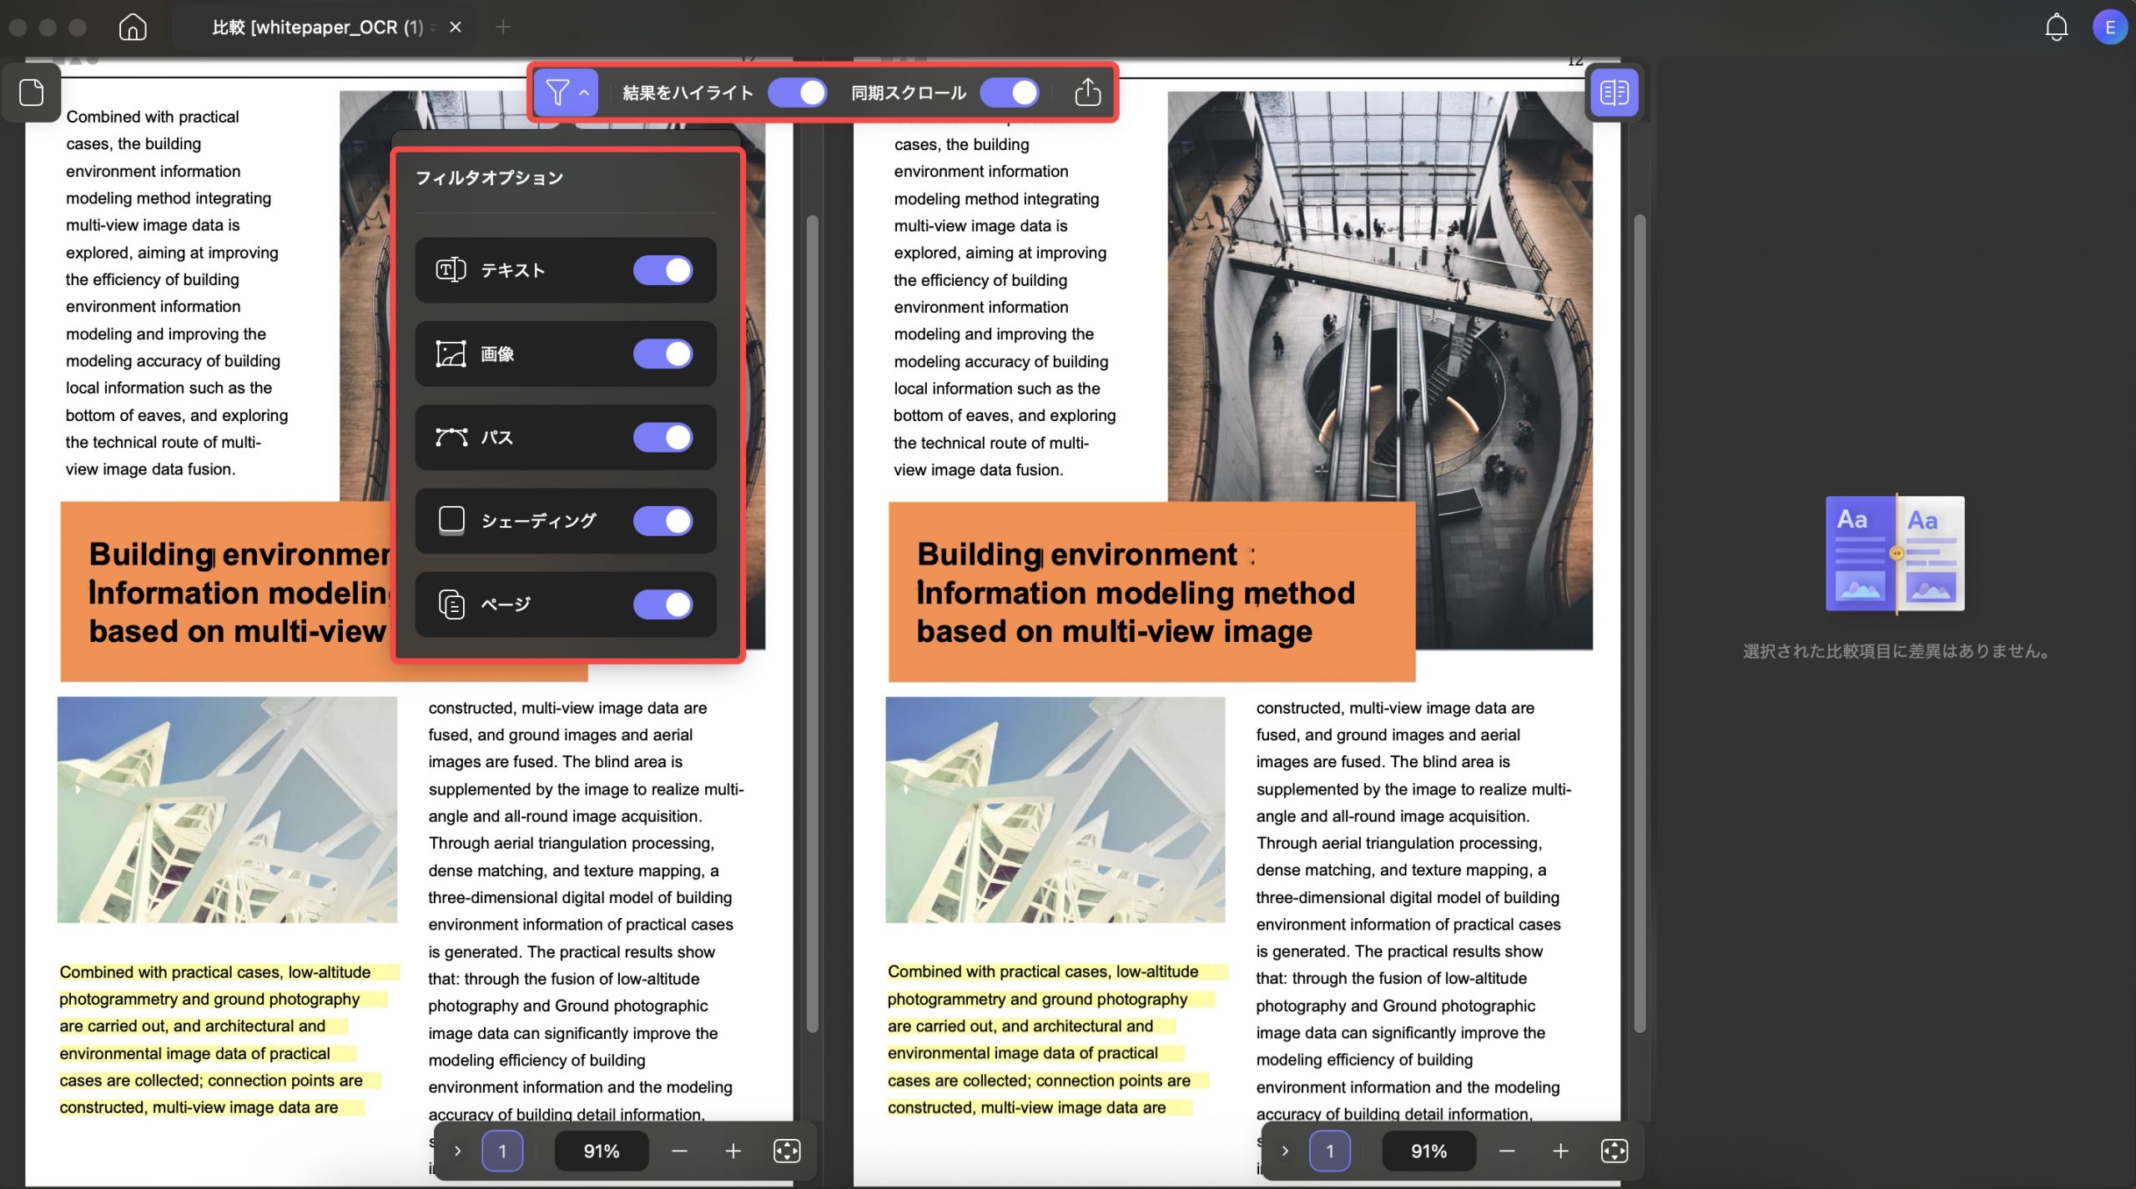Click the left document's vertical scrollbar

tap(813, 624)
